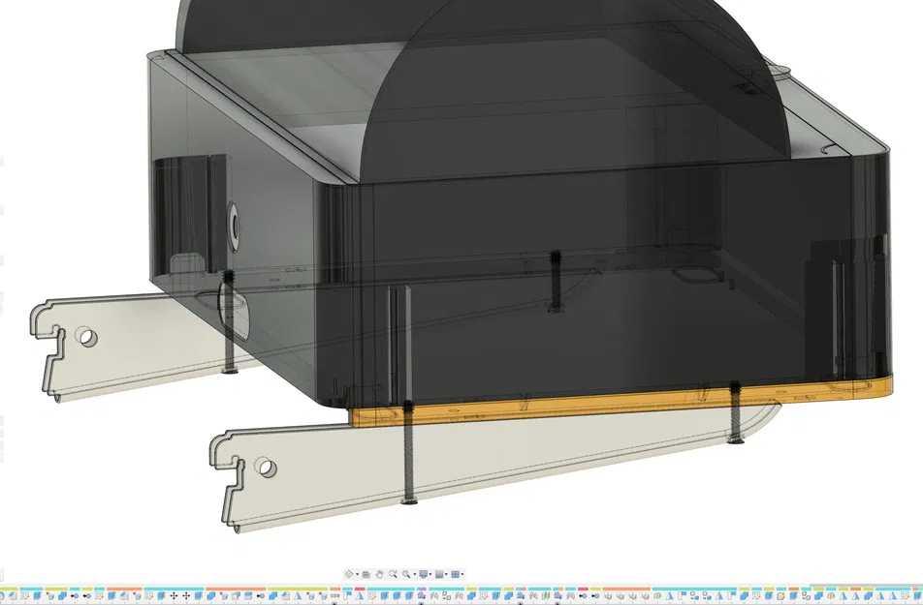The width and height of the screenshot is (923, 605).
Task: Click the Zoom Window/Fit magnifier icon
Action: (x=406, y=574)
